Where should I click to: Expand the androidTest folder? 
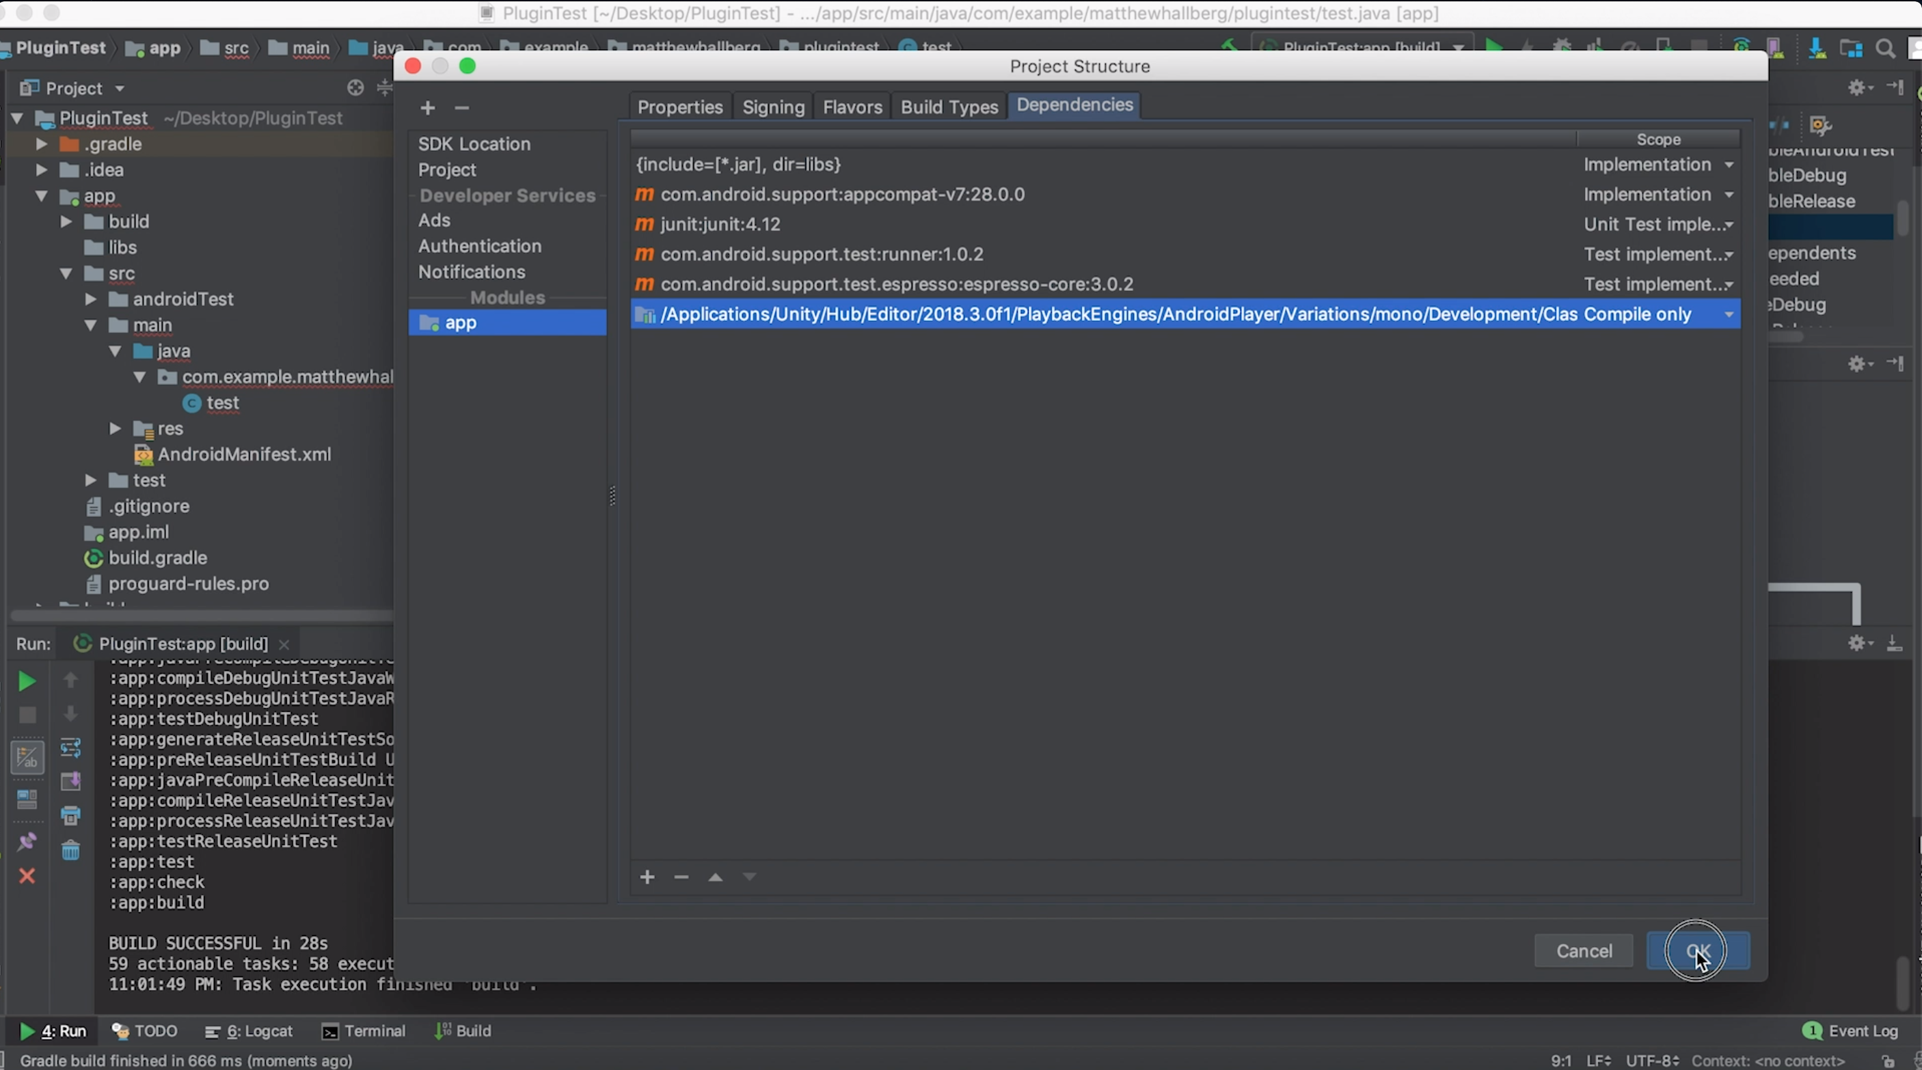click(90, 299)
